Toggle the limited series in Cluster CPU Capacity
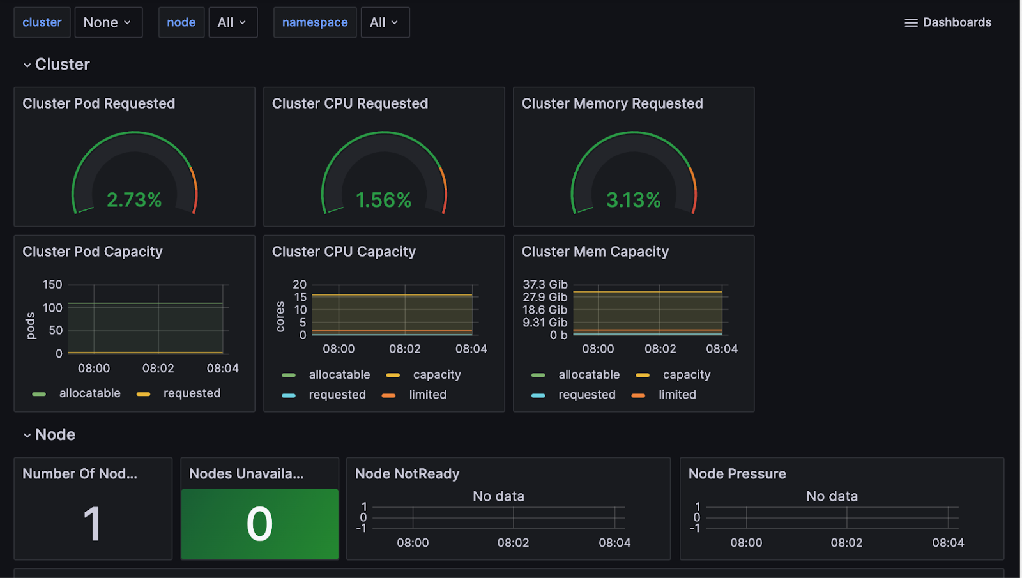The image size is (1022, 578). [427, 395]
